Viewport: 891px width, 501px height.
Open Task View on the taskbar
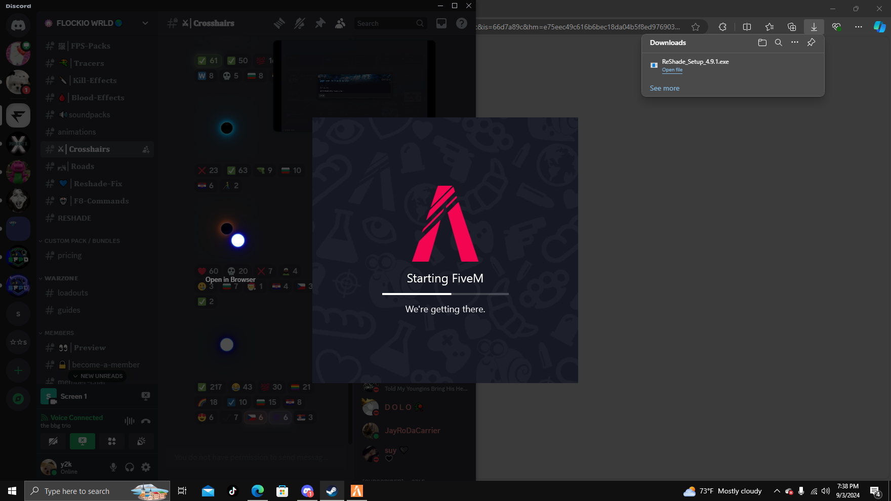point(182,491)
